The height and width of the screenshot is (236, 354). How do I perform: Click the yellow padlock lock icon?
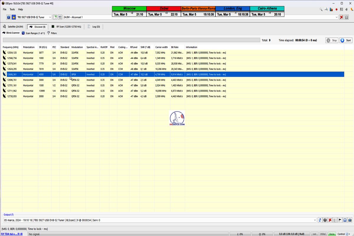tap(13, 17)
